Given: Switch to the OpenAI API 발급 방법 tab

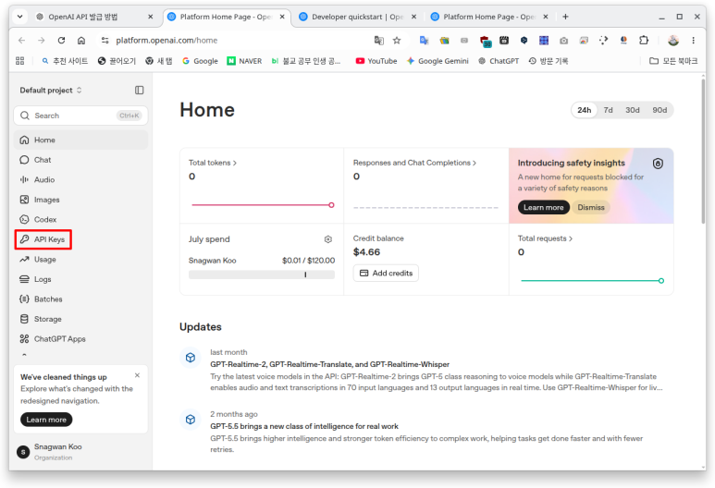Looking at the screenshot, I should pyautogui.click(x=94, y=17).
